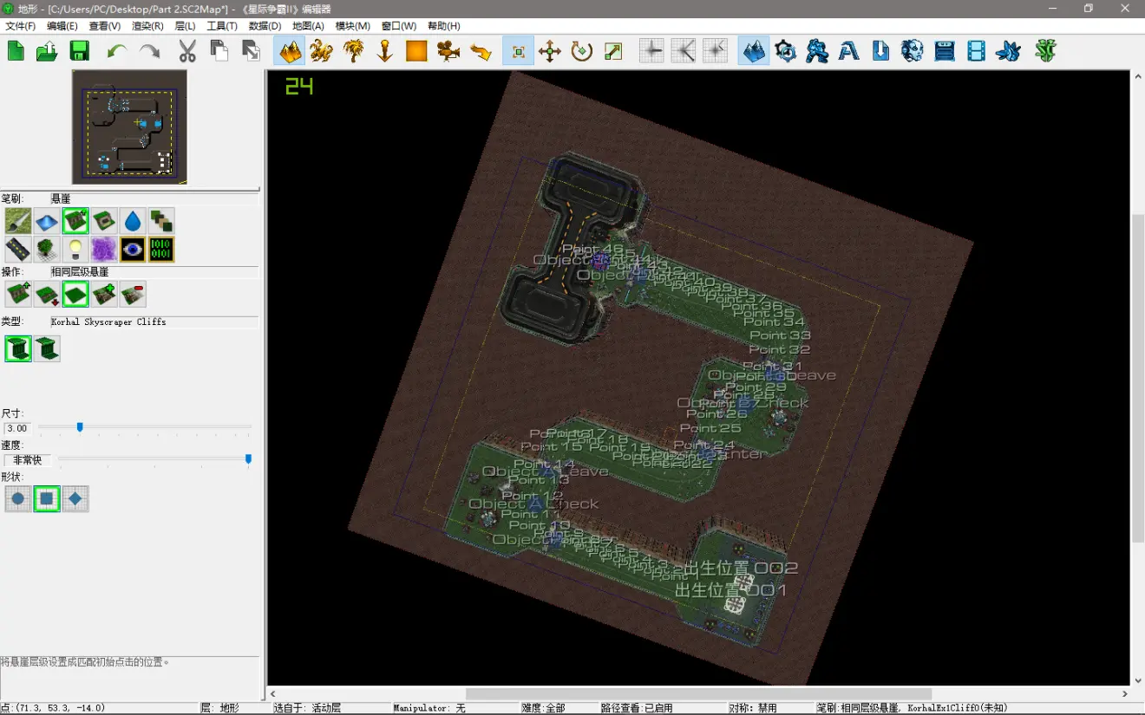The width and height of the screenshot is (1145, 715).
Task: Choose the circle brush shape
Action: coord(18,499)
